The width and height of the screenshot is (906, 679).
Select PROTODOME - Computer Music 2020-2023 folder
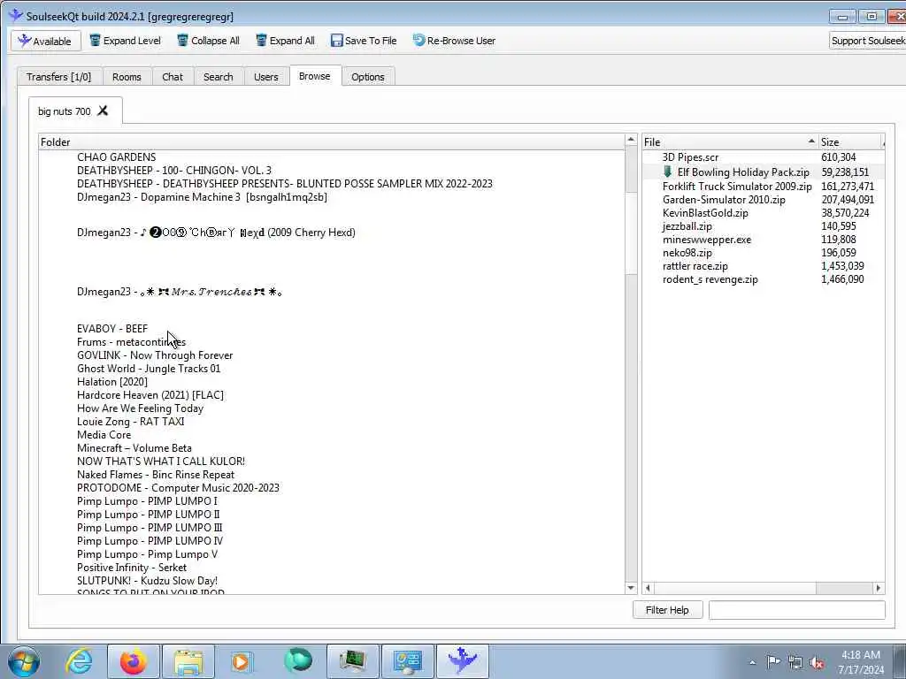(x=178, y=488)
